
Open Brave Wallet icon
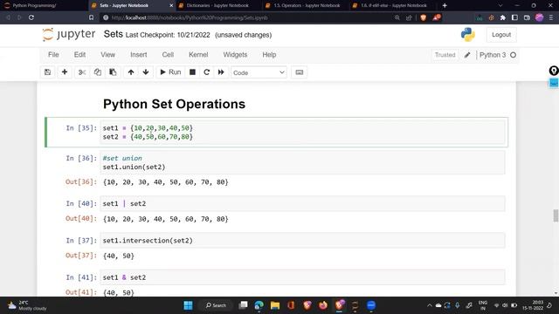pos(527,17)
